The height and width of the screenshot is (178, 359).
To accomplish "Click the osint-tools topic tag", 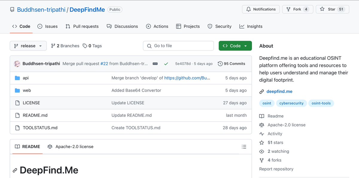I will (x=321, y=103).
